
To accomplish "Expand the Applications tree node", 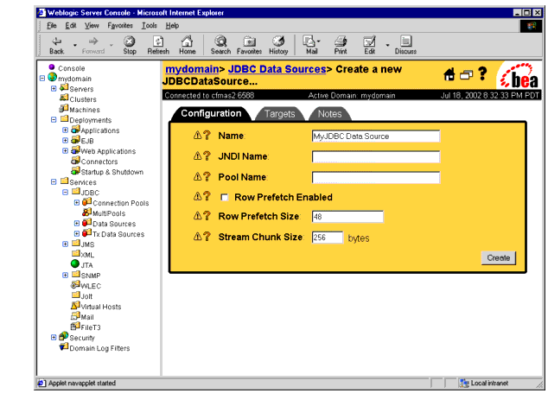I will (x=65, y=130).
